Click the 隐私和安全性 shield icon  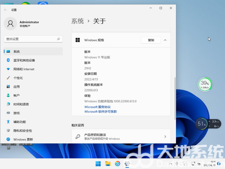[x=8, y=130]
